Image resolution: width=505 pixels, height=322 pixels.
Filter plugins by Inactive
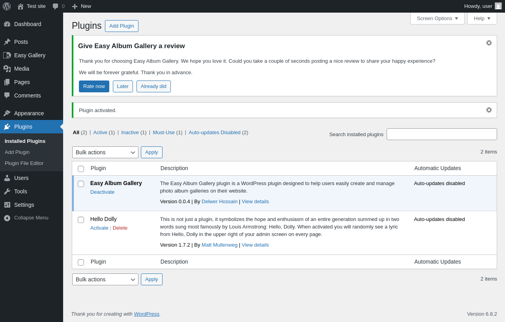point(130,132)
